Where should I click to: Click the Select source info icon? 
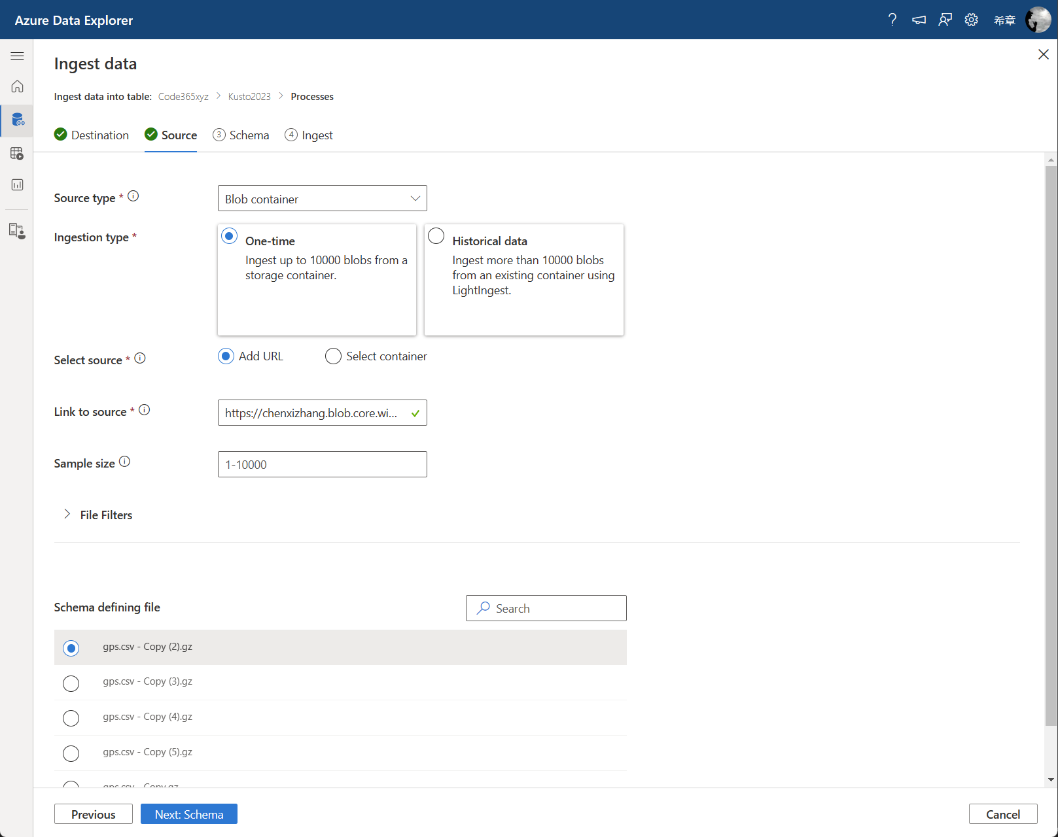coord(140,358)
